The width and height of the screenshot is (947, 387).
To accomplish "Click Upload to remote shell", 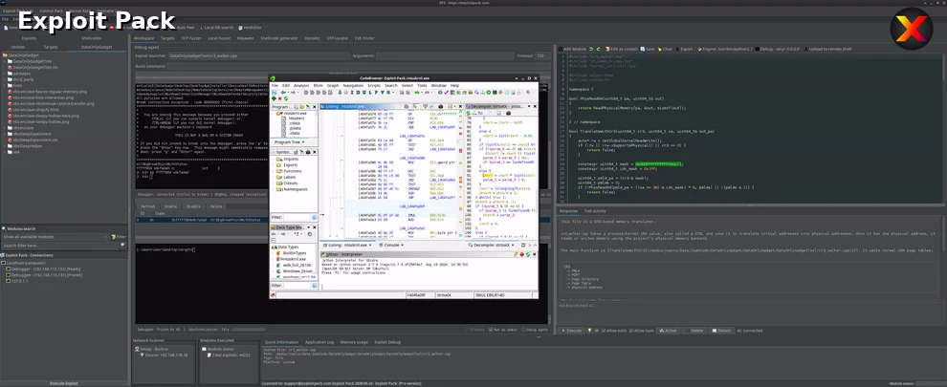I will tap(827, 49).
